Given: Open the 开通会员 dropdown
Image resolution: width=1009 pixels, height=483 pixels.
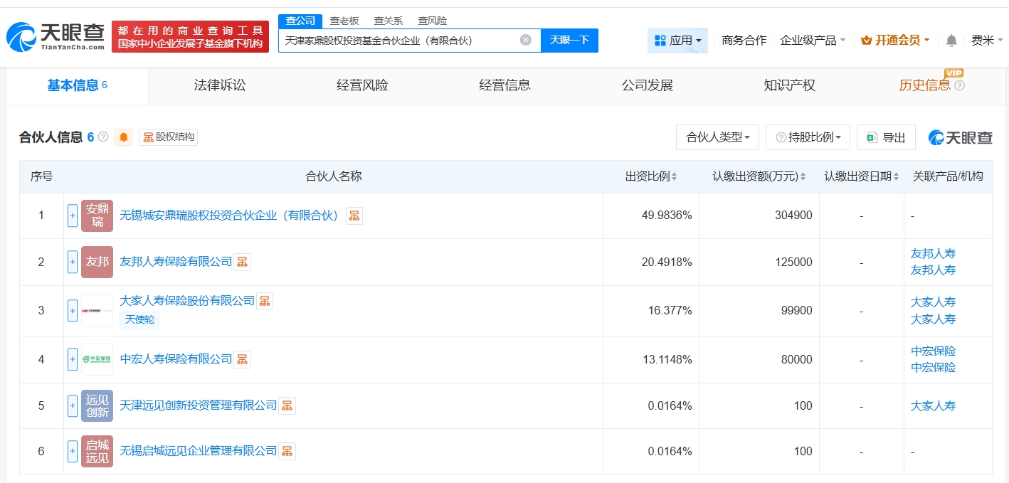Looking at the screenshot, I should coord(895,41).
